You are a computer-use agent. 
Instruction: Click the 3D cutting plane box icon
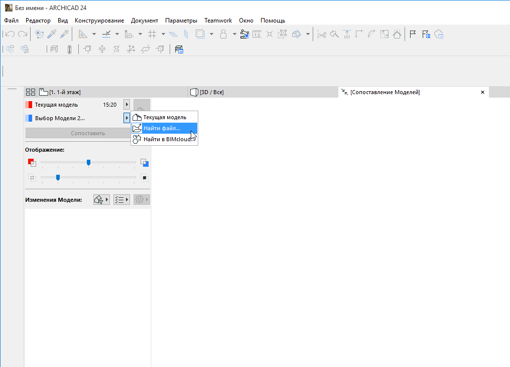pyautogui.click(x=296, y=34)
